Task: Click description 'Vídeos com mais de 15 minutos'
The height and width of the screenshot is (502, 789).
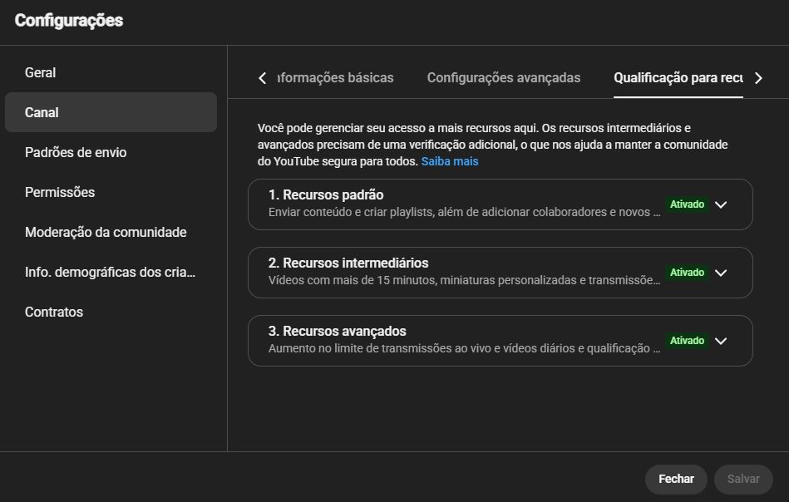Action: [x=464, y=280]
